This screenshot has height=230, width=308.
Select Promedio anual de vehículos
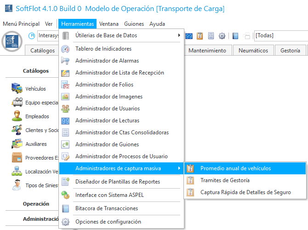235,168
